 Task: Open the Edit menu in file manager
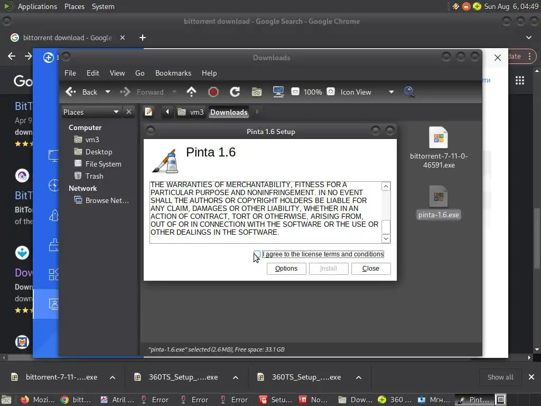[x=93, y=73]
